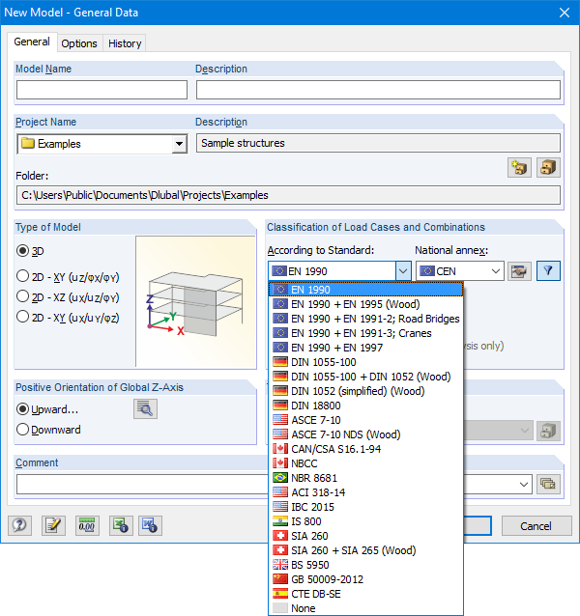Select DIN 1055-100 standard
The width and height of the screenshot is (580, 616).
point(365,362)
